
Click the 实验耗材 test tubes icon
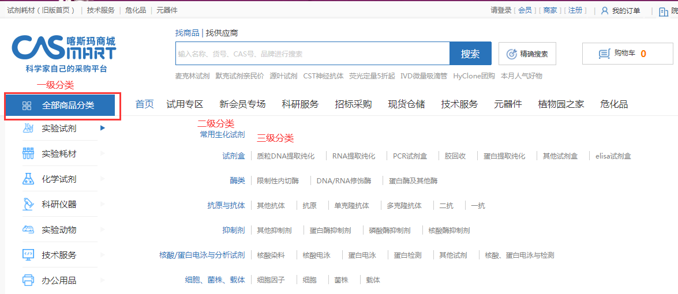[x=28, y=154]
